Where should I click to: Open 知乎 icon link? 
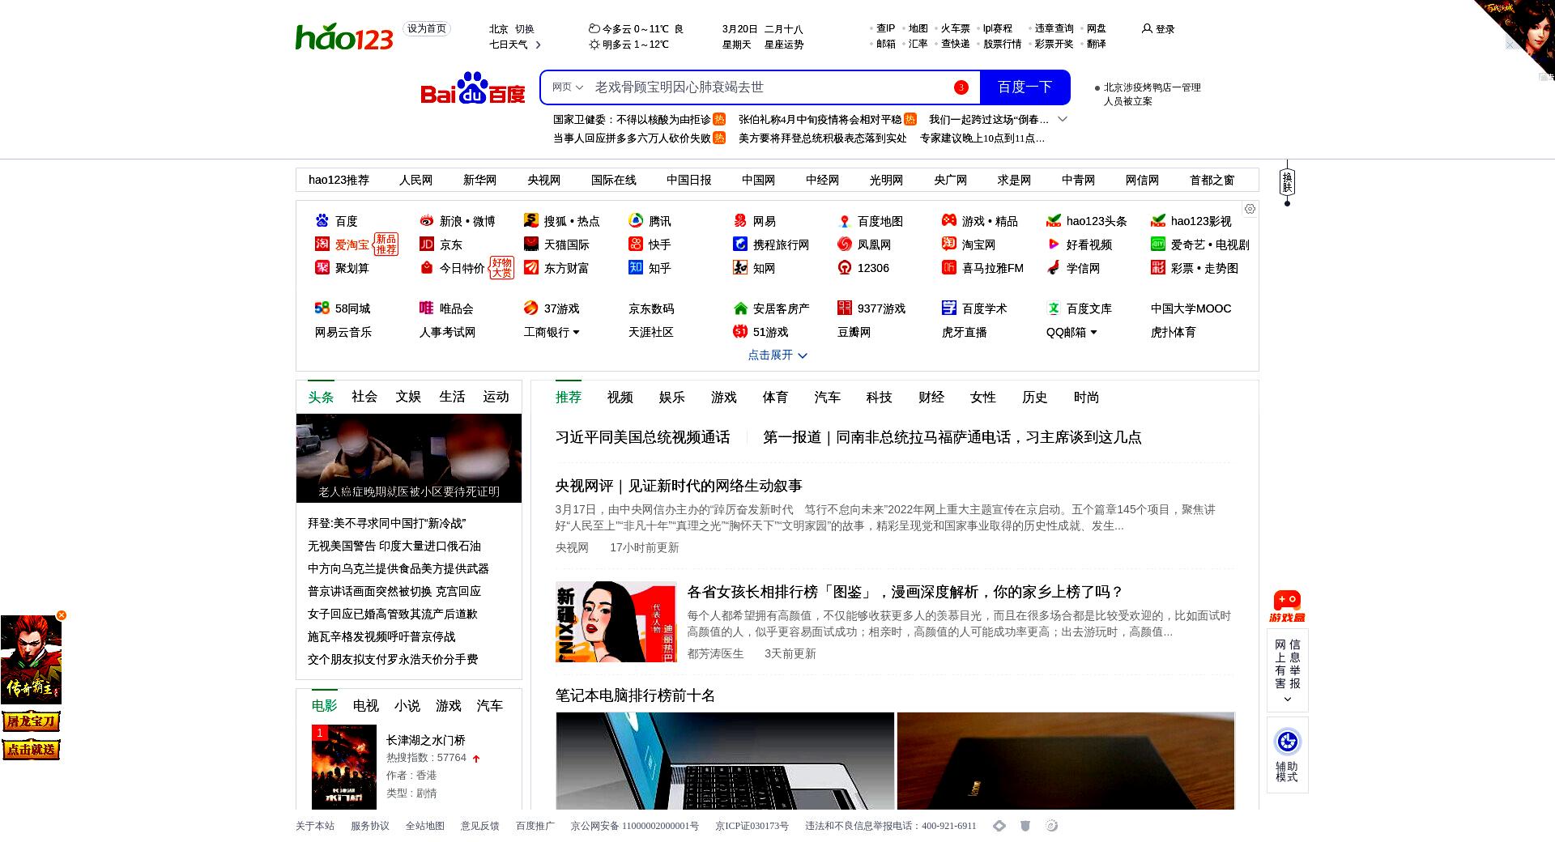coord(636,267)
